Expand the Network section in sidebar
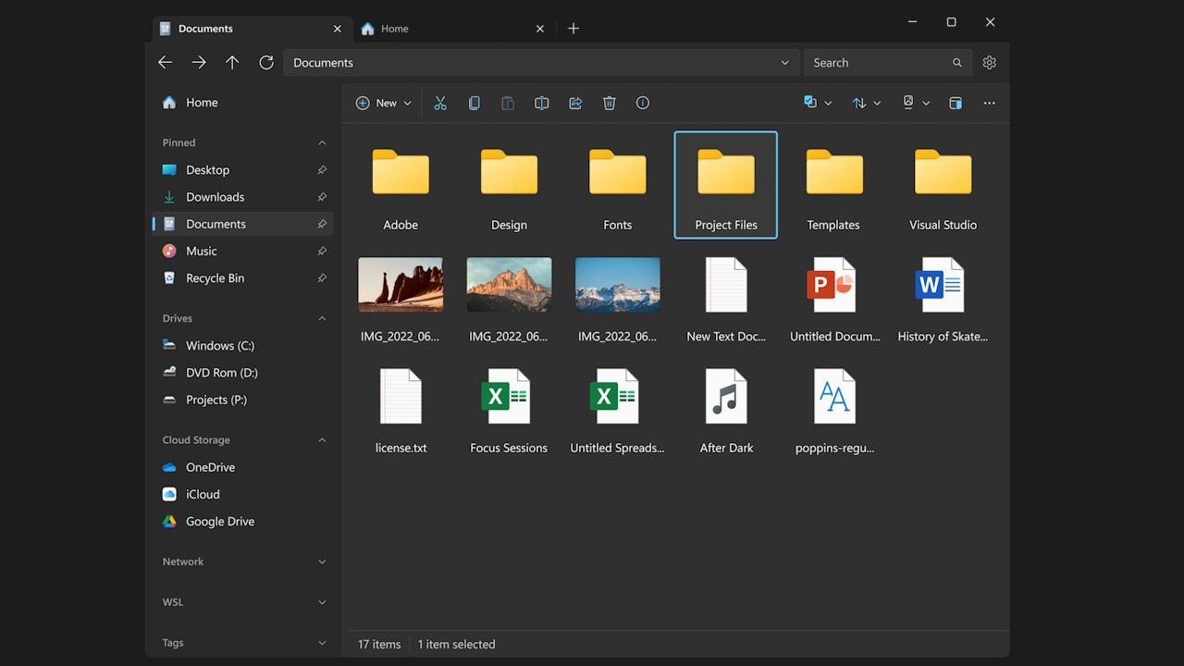 click(322, 561)
